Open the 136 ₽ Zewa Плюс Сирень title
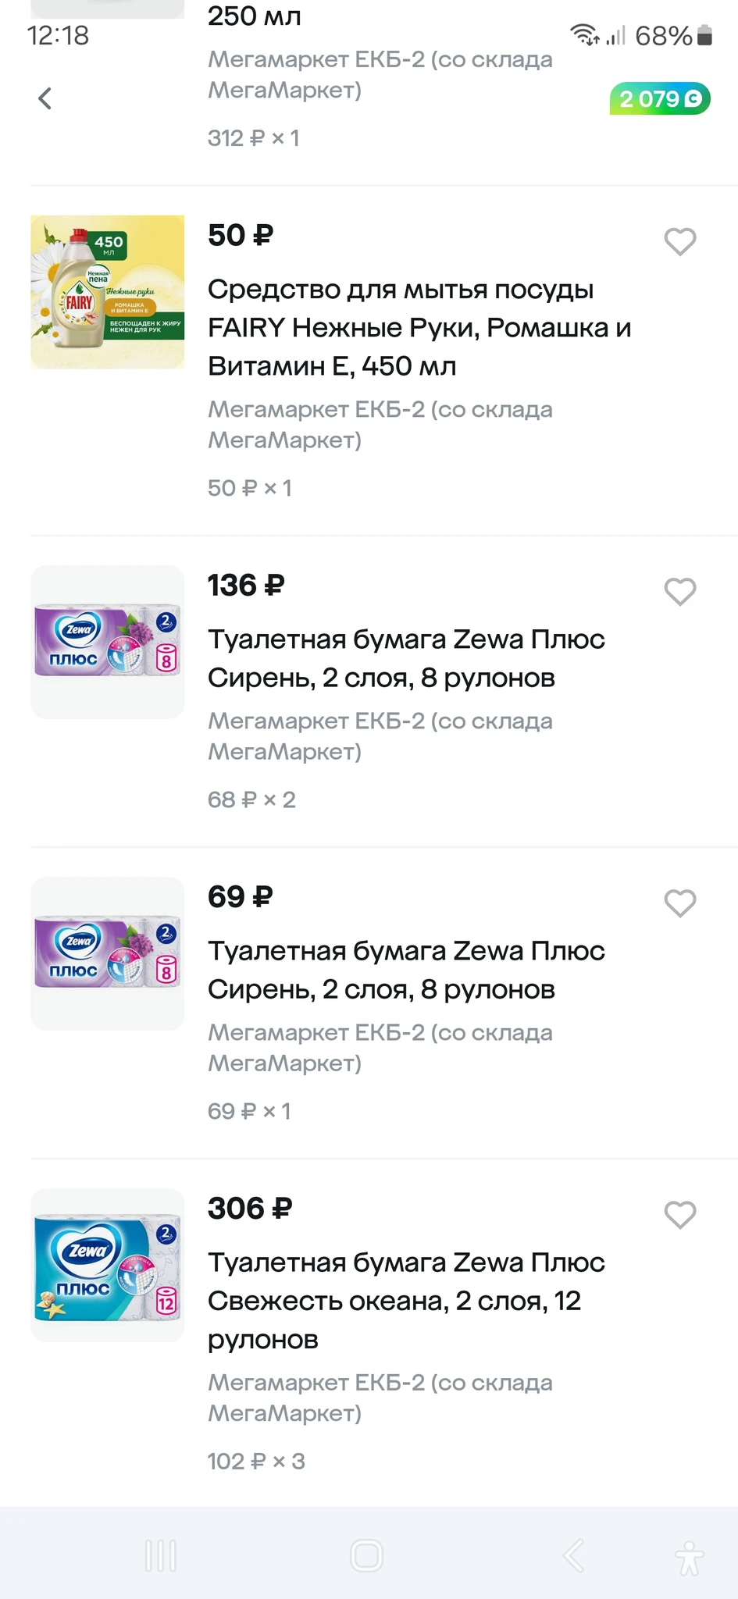738x1599 pixels. pyautogui.click(x=406, y=658)
